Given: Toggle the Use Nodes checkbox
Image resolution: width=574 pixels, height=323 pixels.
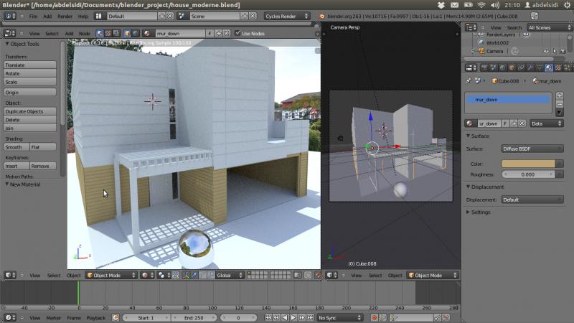Looking at the screenshot, I should pyautogui.click(x=237, y=33).
